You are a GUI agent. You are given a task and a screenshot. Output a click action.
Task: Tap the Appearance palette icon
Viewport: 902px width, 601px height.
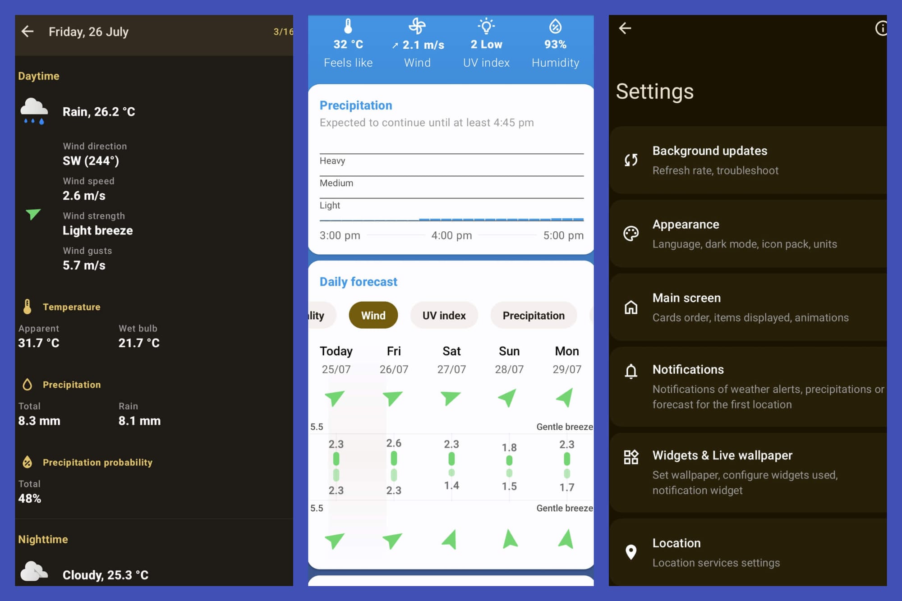(x=630, y=233)
